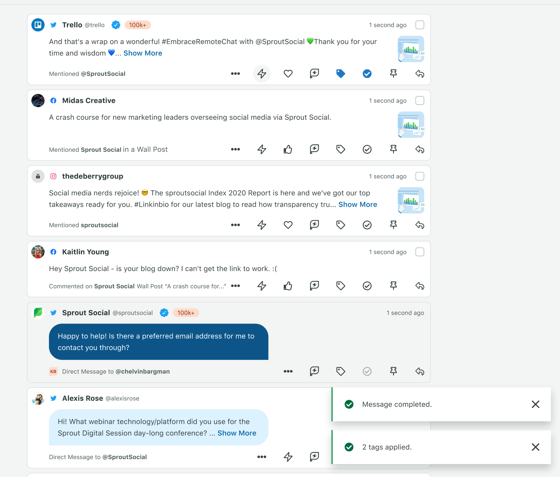Tag the Midas Creative post
This screenshot has height=477, width=560.
point(341,149)
